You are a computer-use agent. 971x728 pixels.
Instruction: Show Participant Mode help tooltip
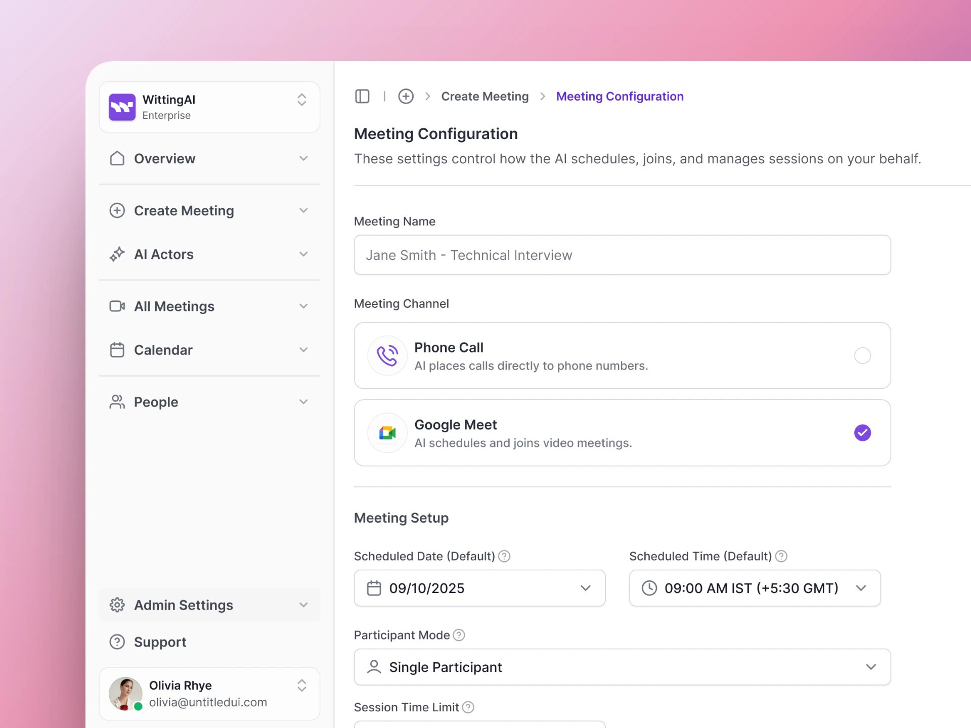(459, 635)
